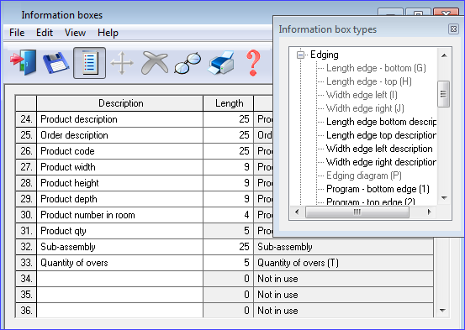Image resolution: width=465 pixels, height=330 pixels.
Task: Click the Description cell of row 34
Action: click(x=119, y=279)
